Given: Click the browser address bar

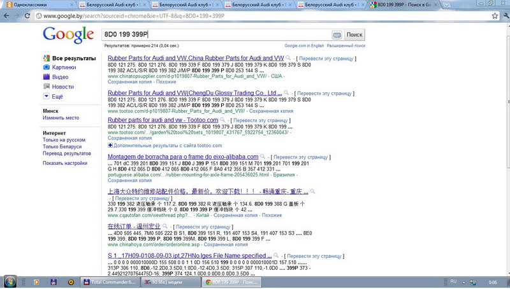Looking at the screenshot, I should click(x=262, y=15).
